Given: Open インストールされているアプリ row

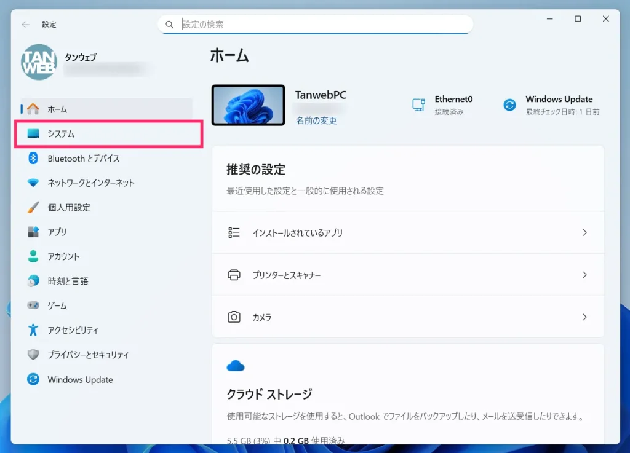Looking at the screenshot, I should pos(408,233).
